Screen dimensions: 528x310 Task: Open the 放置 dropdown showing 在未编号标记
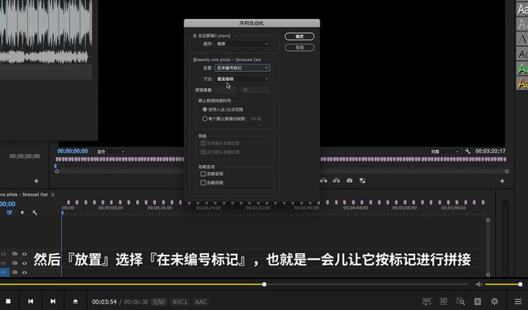click(x=242, y=68)
